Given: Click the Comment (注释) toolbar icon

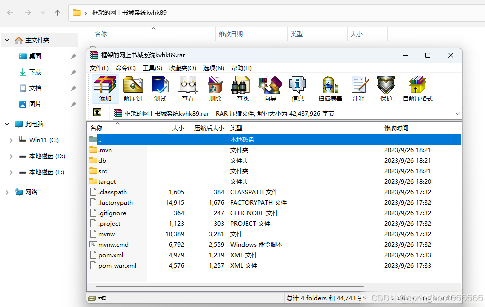Looking at the screenshot, I should (x=359, y=89).
